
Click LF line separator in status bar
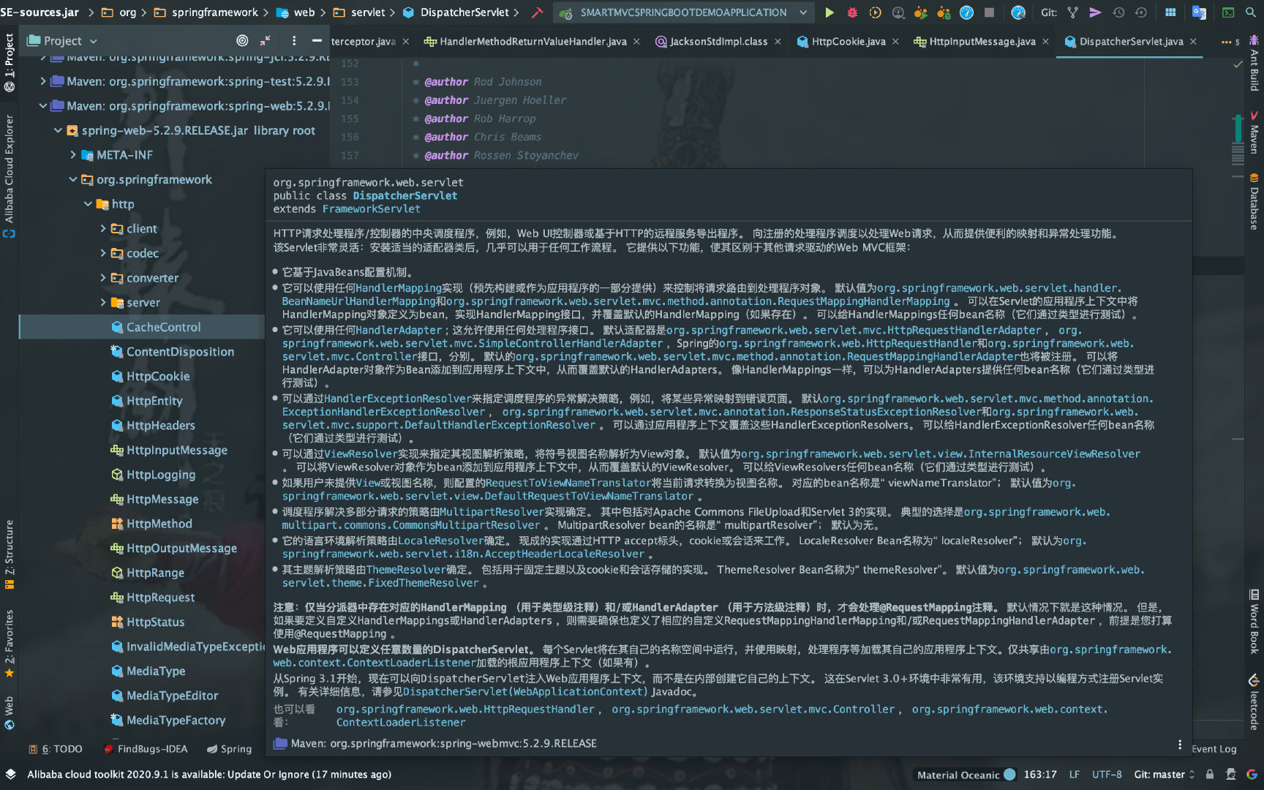click(x=1074, y=775)
